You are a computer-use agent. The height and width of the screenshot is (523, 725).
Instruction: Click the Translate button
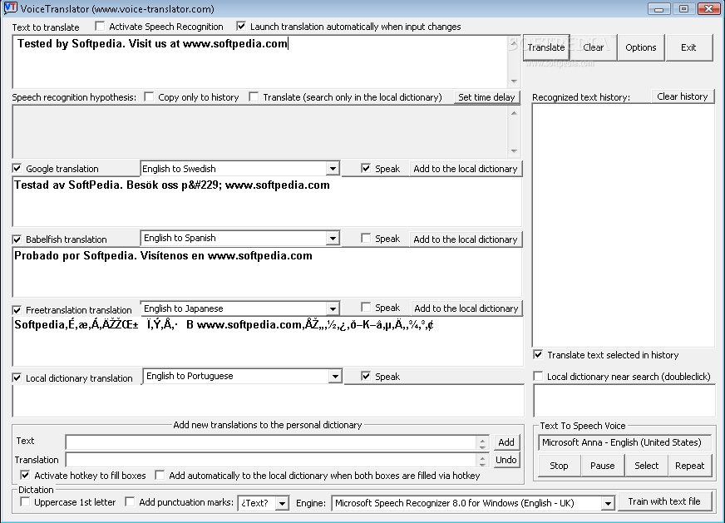(546, 47)
